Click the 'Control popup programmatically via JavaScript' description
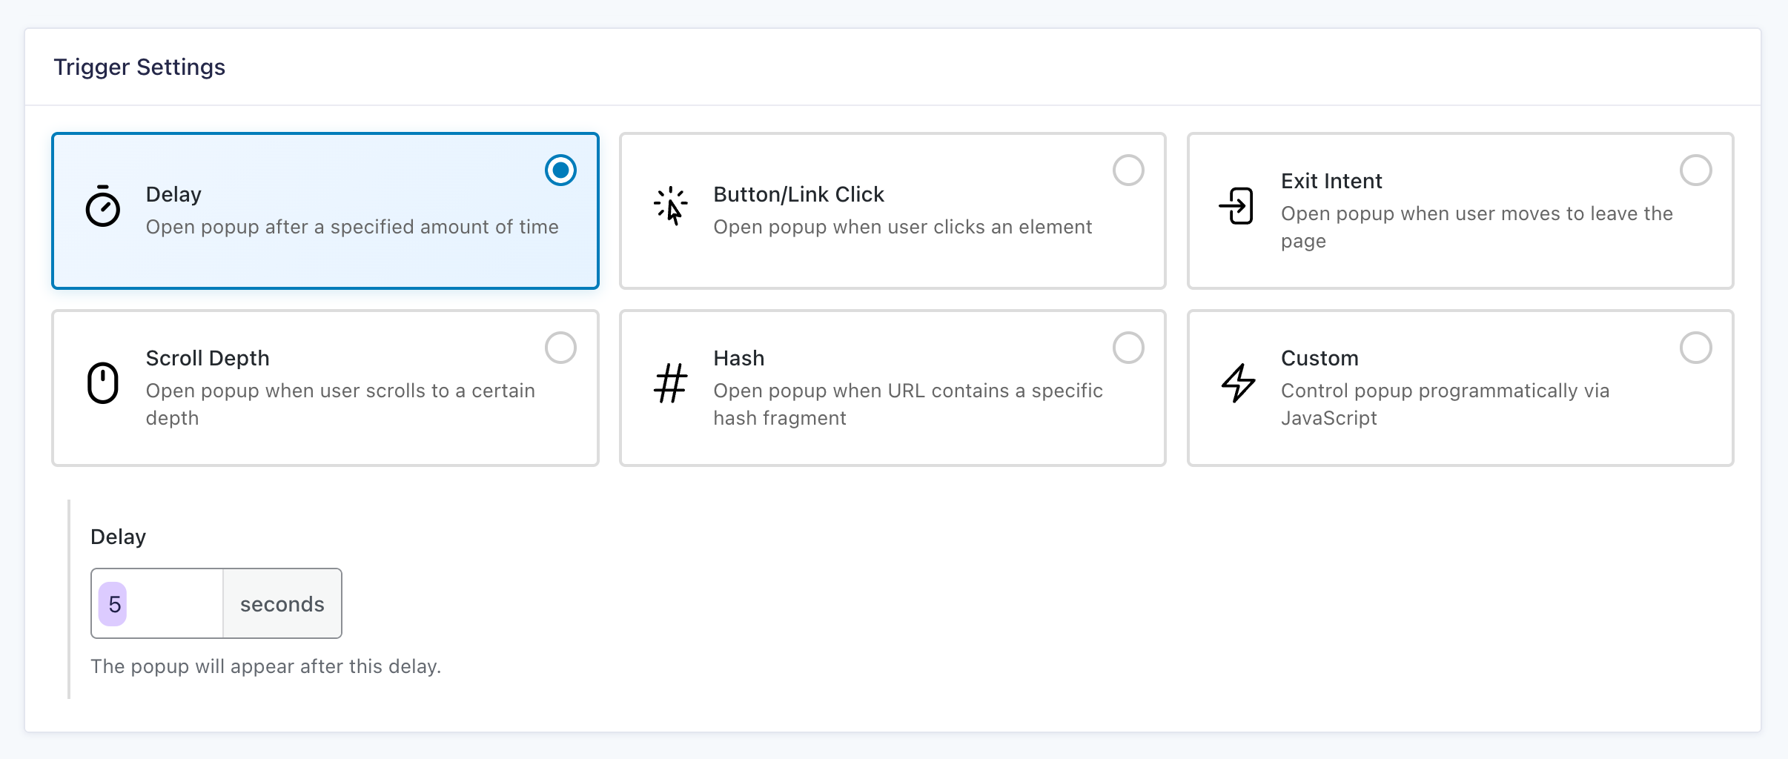The height and width of the screenshot is (759, 1788). click(x=1444, y=404)
